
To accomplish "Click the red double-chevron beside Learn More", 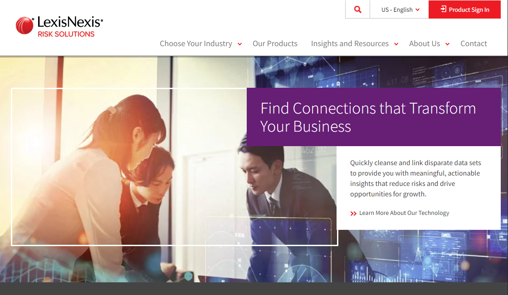I will 353,213.
